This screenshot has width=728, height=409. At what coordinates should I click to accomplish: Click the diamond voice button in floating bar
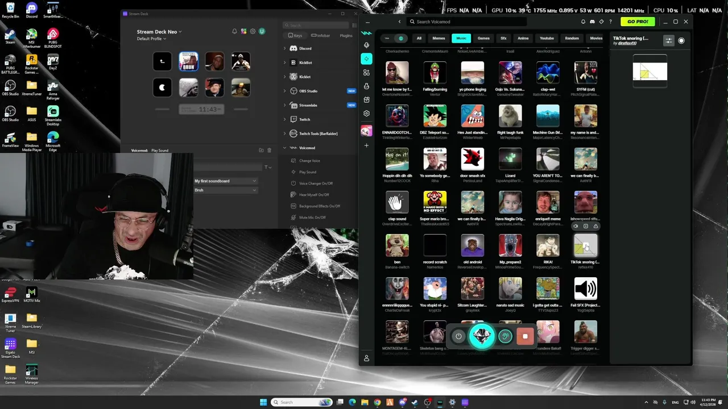pos(482,336)
